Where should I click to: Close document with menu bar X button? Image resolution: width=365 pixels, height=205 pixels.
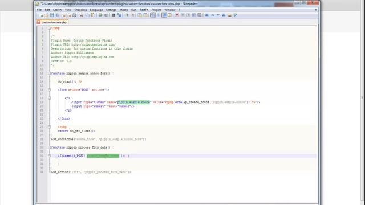(x=316, y=10)
